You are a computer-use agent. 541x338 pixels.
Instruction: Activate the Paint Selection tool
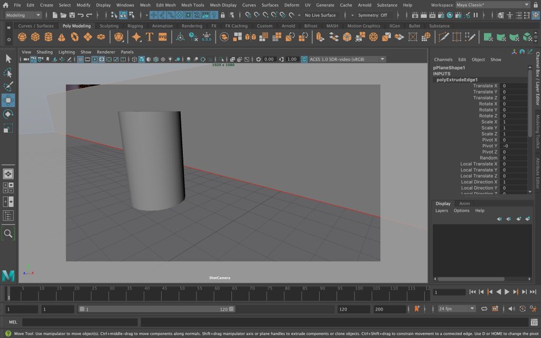(8, 86)
